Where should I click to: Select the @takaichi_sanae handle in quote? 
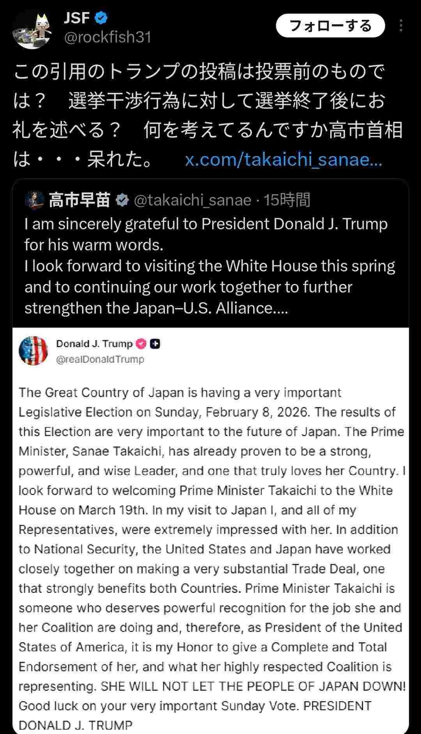tap(193, 200)
